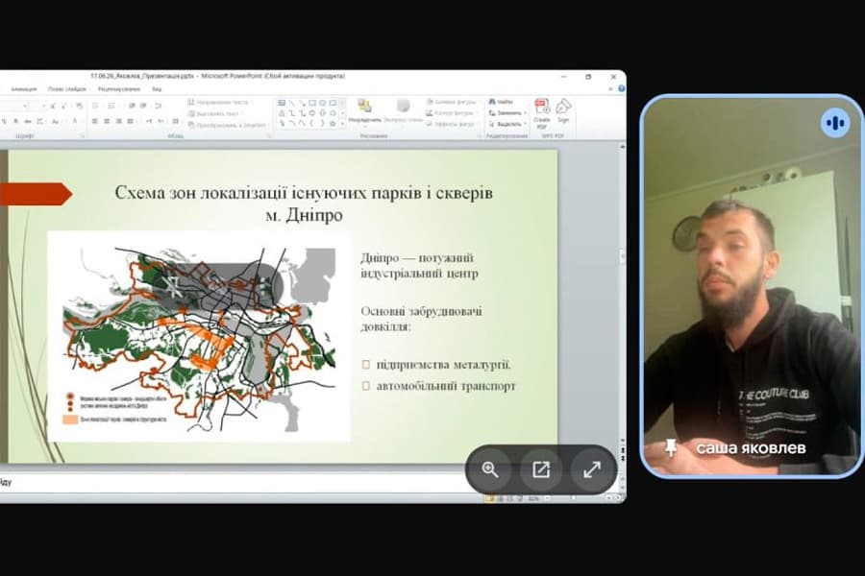865x576 pixels.
Task: Click the bullet text підприємства металургії
Action: [x=443, y=365]
